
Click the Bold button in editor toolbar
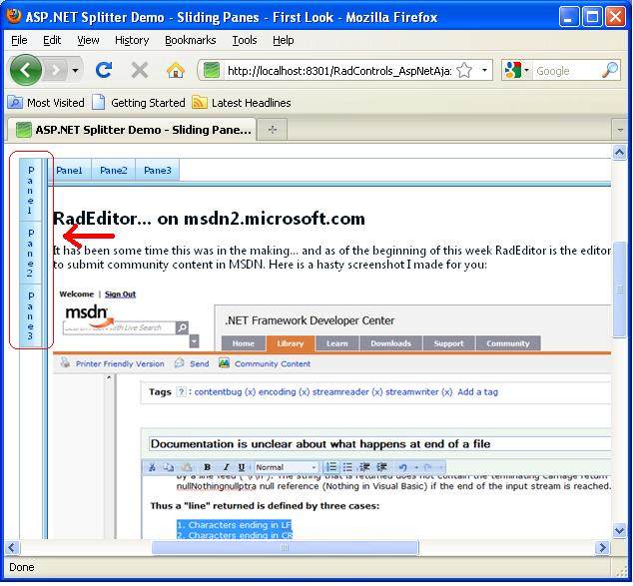[x=207, y=467]
